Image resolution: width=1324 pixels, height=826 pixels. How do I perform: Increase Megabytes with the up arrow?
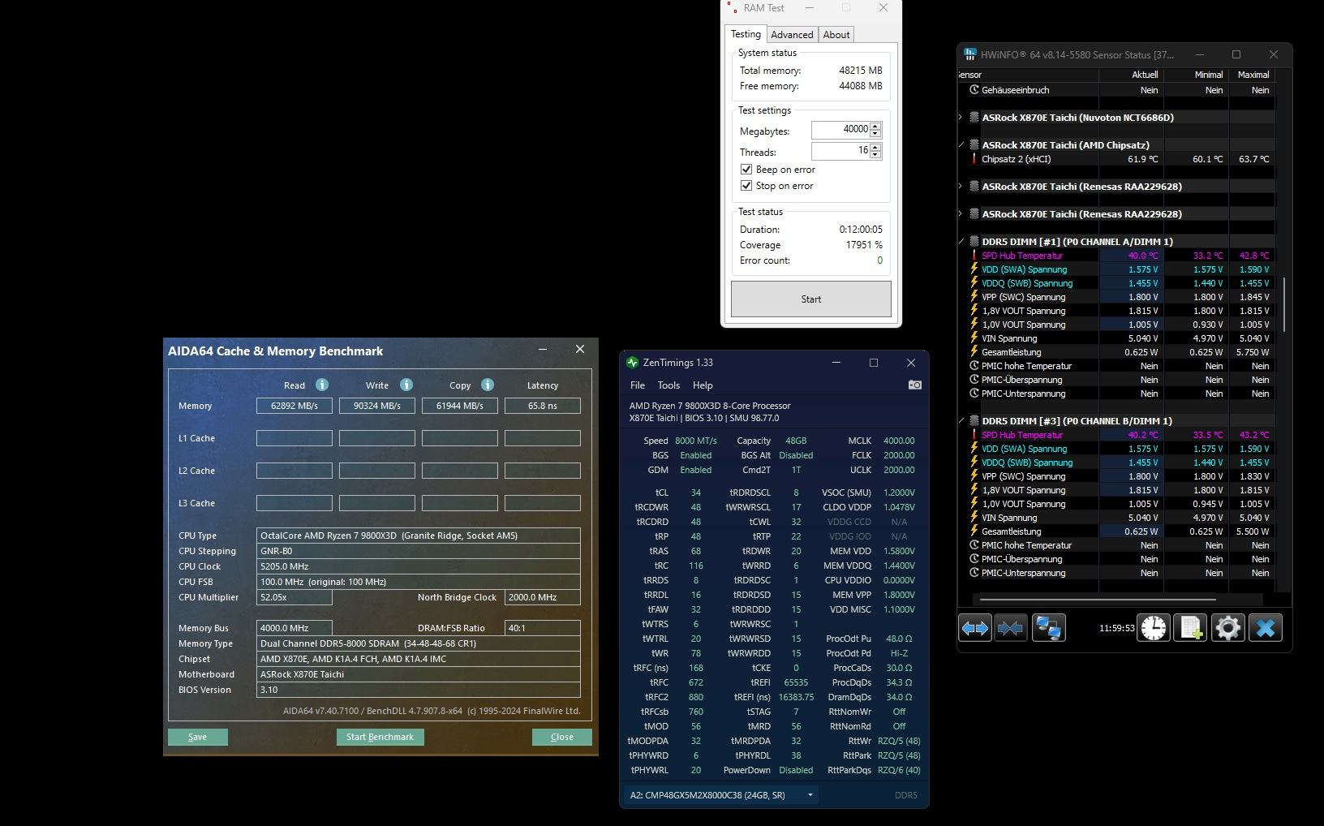(875, 126)
